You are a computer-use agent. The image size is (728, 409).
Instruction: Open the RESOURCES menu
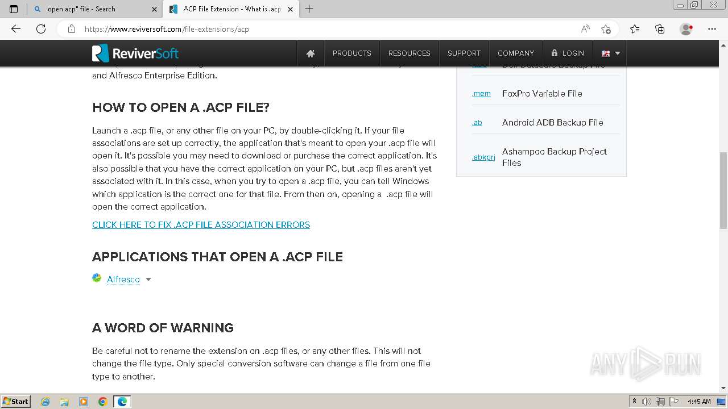click(409, 53)
